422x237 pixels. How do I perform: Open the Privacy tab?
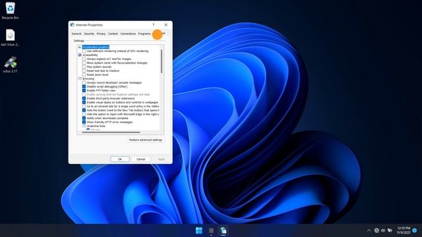101,34
